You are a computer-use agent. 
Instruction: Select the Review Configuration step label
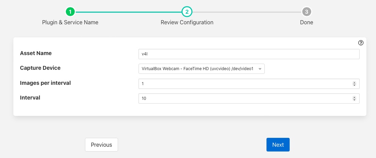(187, 22)
